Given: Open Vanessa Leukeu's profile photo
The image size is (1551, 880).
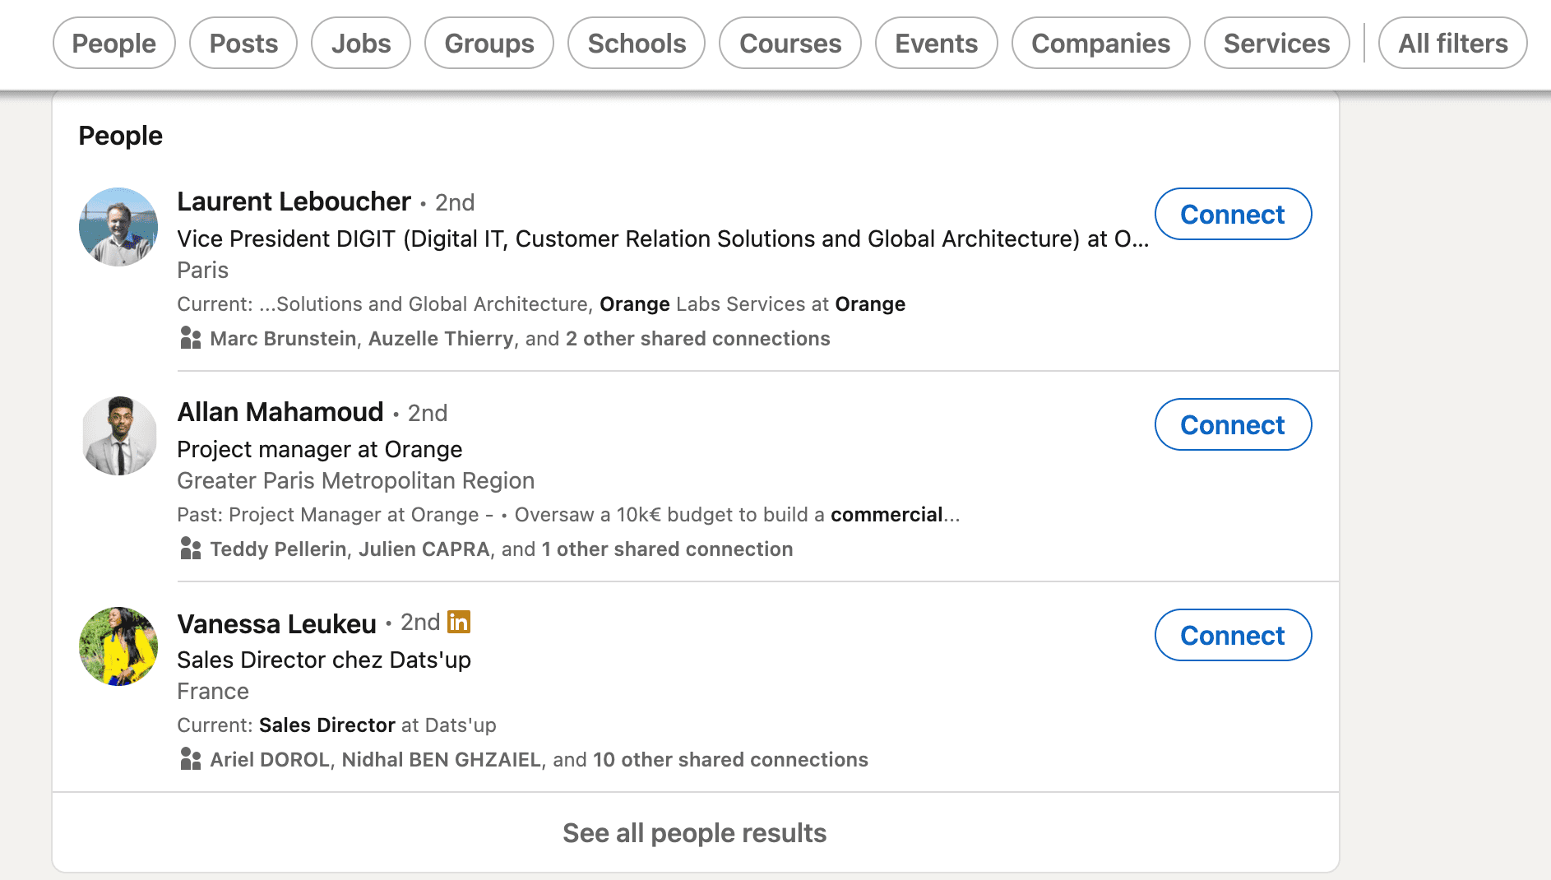Looking at the screenshot, I should [118, 646].
